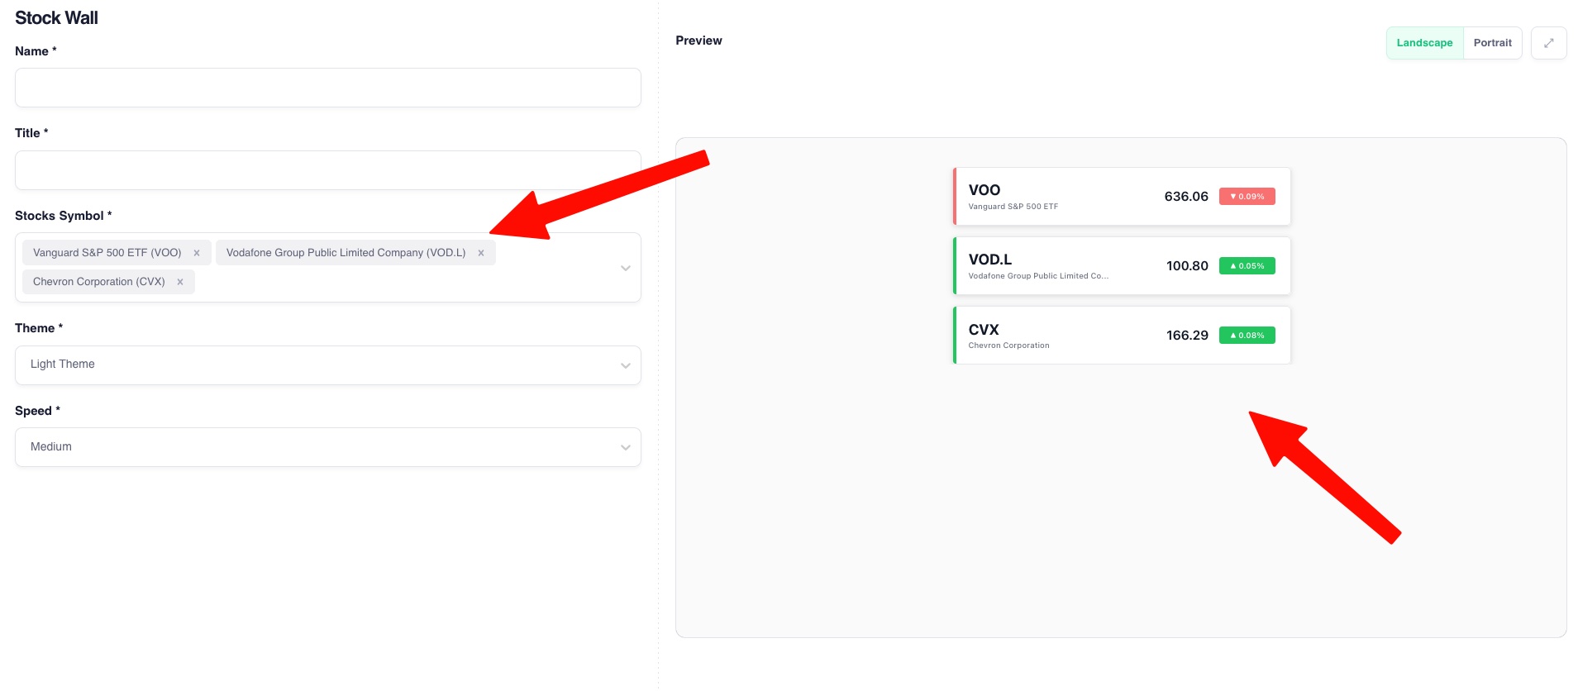Select the VOD.L stock card in preview
The height and width of the screenshot is (691, 1578).
pos(1122,266)
